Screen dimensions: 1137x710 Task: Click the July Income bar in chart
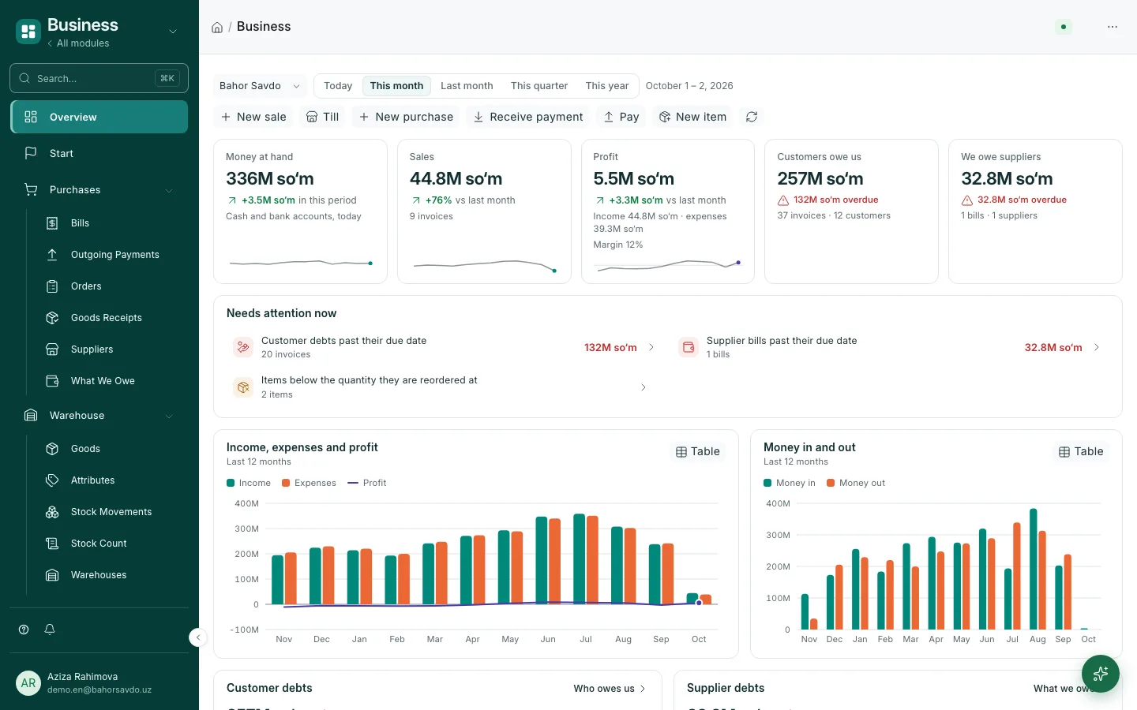[x=580, y=559]
